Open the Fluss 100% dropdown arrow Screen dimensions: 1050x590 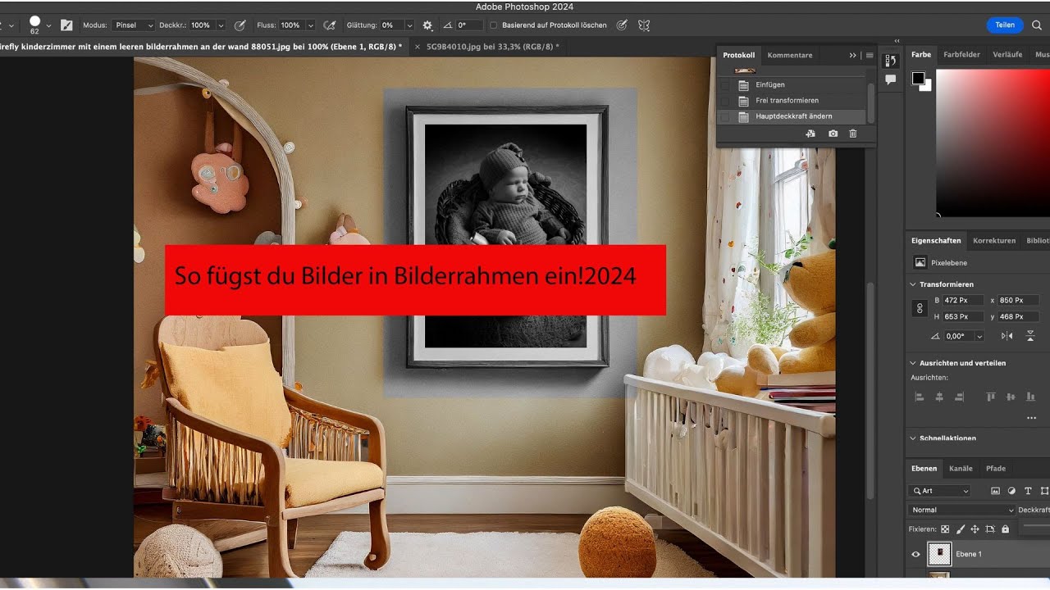coord(310,25)
